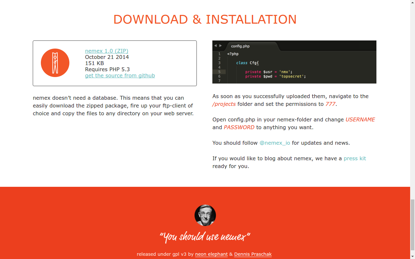Click the private $pwd line in the code screenshot

click(x=275, y=76)
